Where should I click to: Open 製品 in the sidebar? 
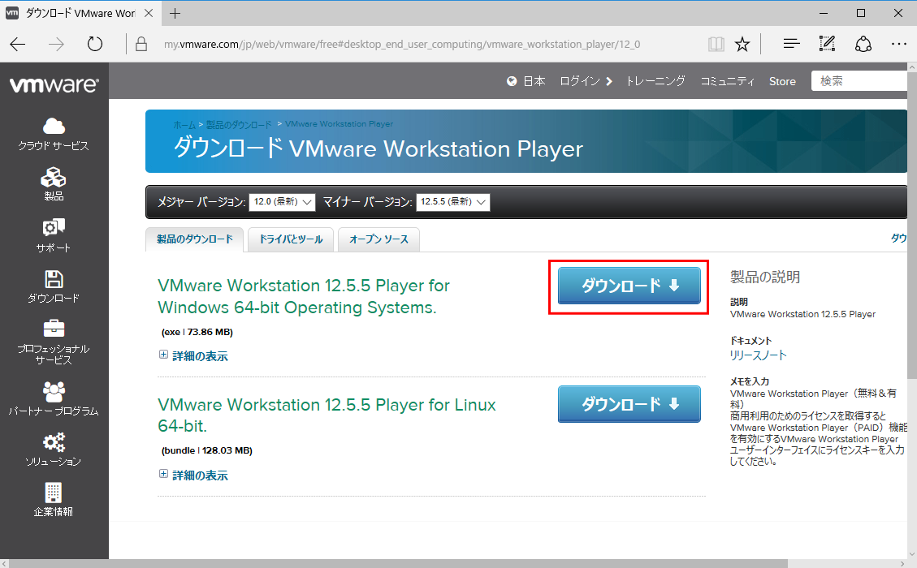[x=54, y=184]
